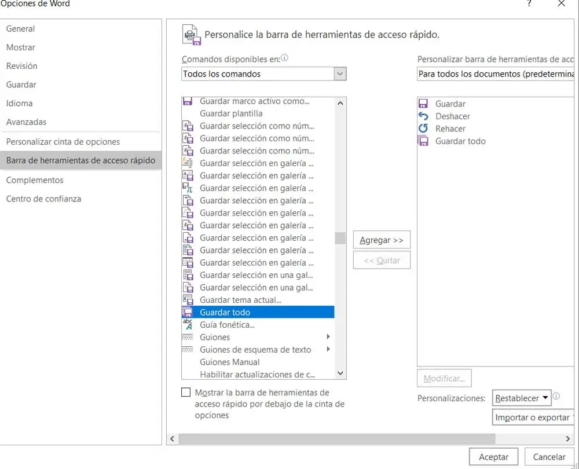Click the Guiones icon in commands list
This screenshot has height=469, width=579.
(x=187, y=337)
